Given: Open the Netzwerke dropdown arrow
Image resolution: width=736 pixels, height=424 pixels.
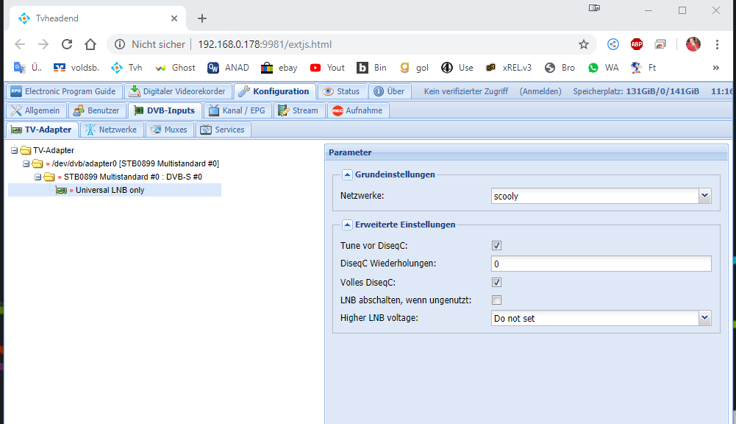Looking at the screenshot, I should click(x=704, y=196).
